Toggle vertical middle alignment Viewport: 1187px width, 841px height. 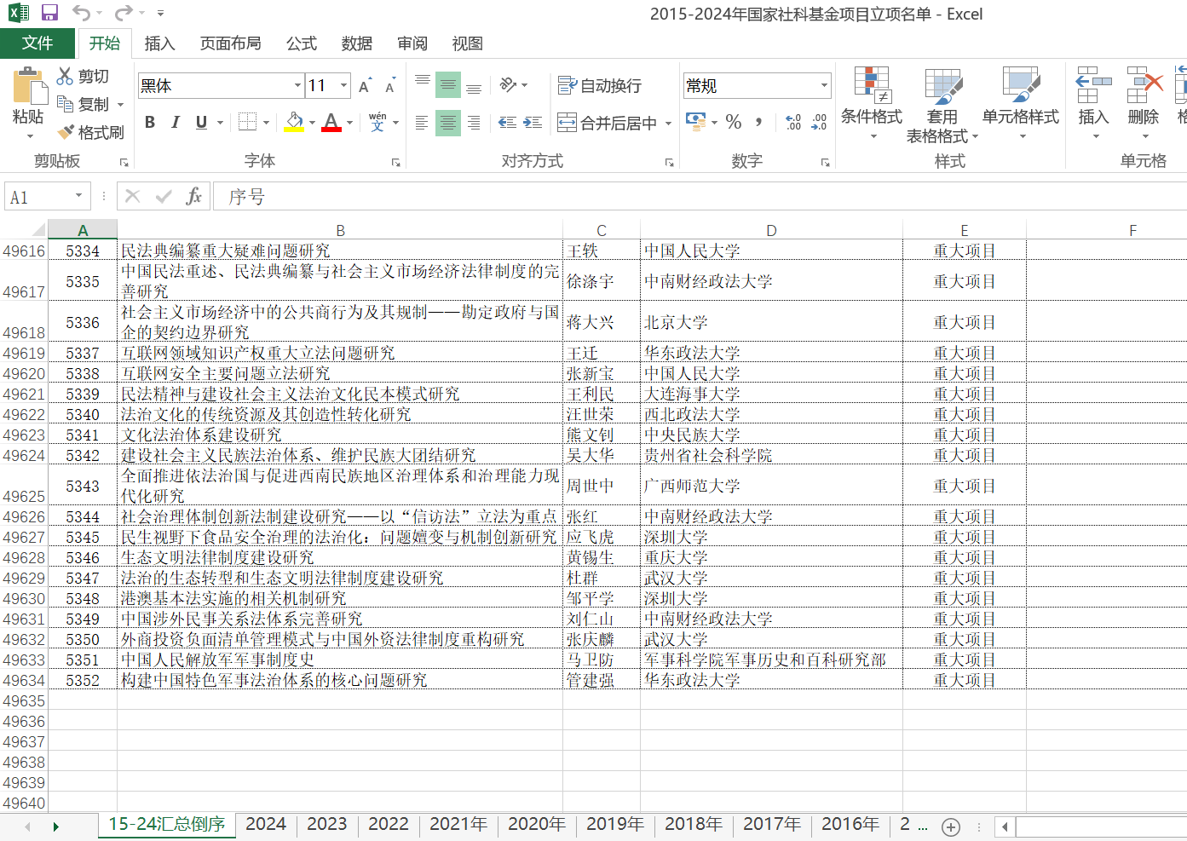448,84
